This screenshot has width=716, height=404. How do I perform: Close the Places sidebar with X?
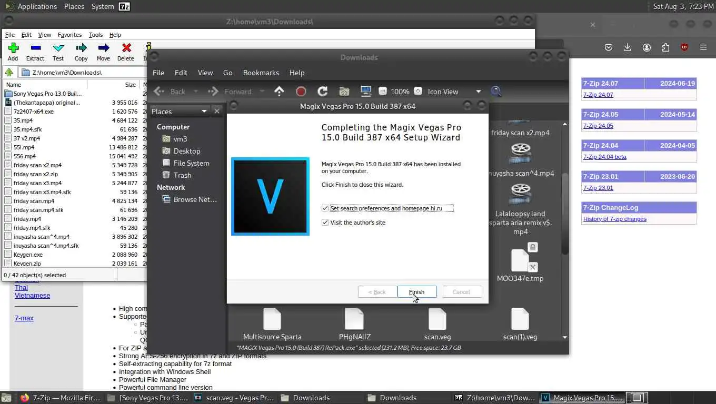(x=216, y=111)
